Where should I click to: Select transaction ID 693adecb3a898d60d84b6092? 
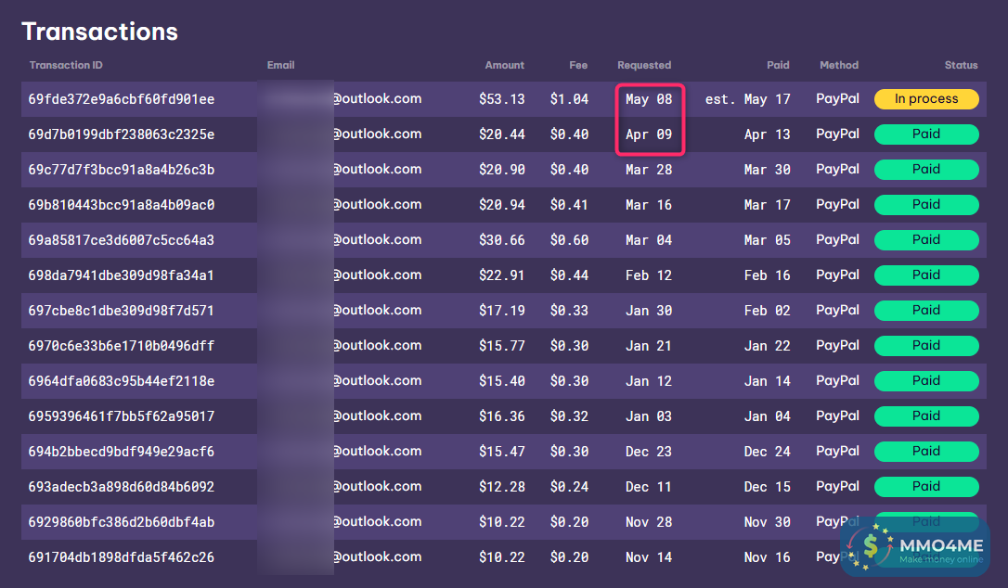[122, 487]
